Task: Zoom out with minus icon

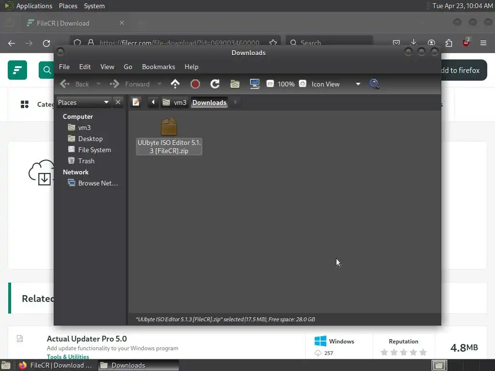Action: [x=270, y=84]
